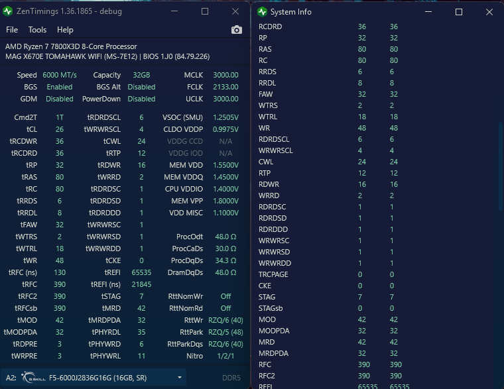Click the RDRDDD row label in System Info

click(x=273, y=229)
